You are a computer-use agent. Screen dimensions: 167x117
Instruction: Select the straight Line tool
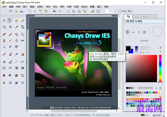16,62
